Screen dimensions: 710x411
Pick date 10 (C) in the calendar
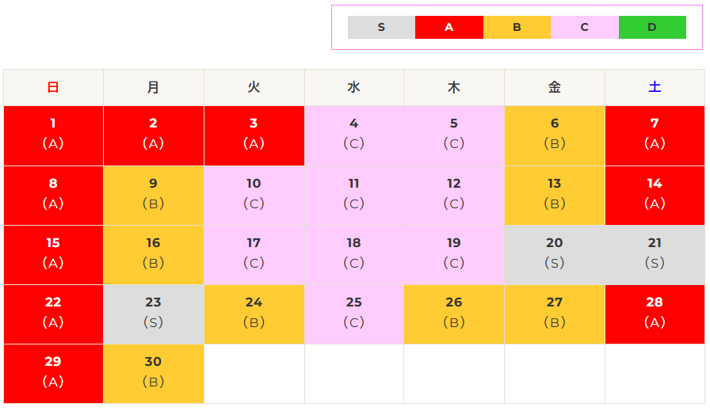coord(254,196)
